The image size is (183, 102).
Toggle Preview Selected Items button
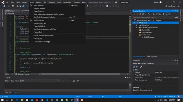[x=166, y=14]
